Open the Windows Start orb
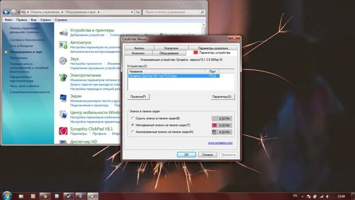 click(x=7, y=196)
